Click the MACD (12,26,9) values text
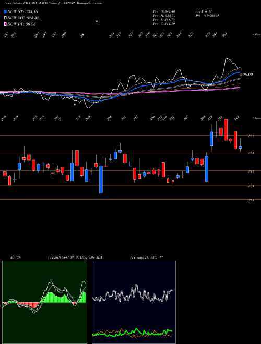This screenshot has width=261, height=344. click(x=71, y=257)
